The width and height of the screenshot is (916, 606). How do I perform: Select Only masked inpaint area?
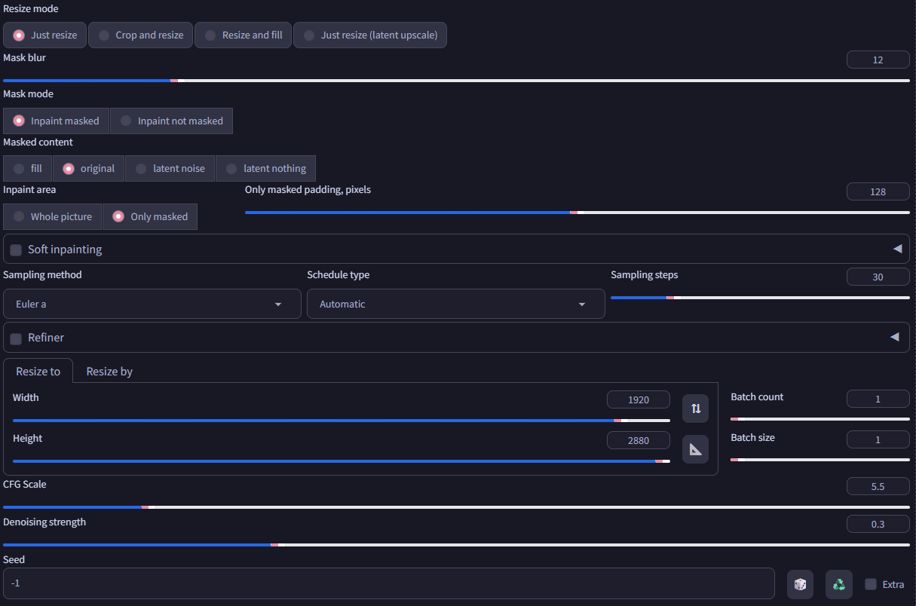(x=150, y=216)
